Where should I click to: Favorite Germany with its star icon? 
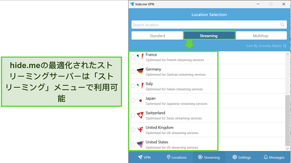133,71
